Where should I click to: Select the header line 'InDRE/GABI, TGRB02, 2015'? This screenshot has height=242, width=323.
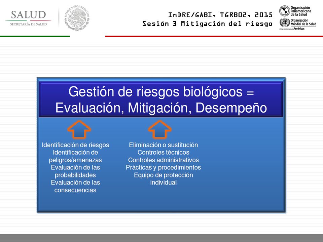(x=220, y=15)
